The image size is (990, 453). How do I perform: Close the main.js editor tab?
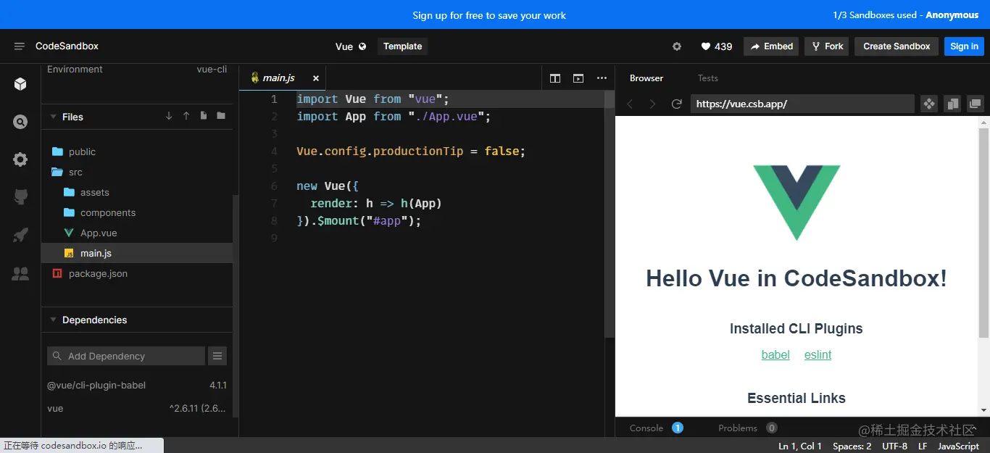(x=316, y=78)
